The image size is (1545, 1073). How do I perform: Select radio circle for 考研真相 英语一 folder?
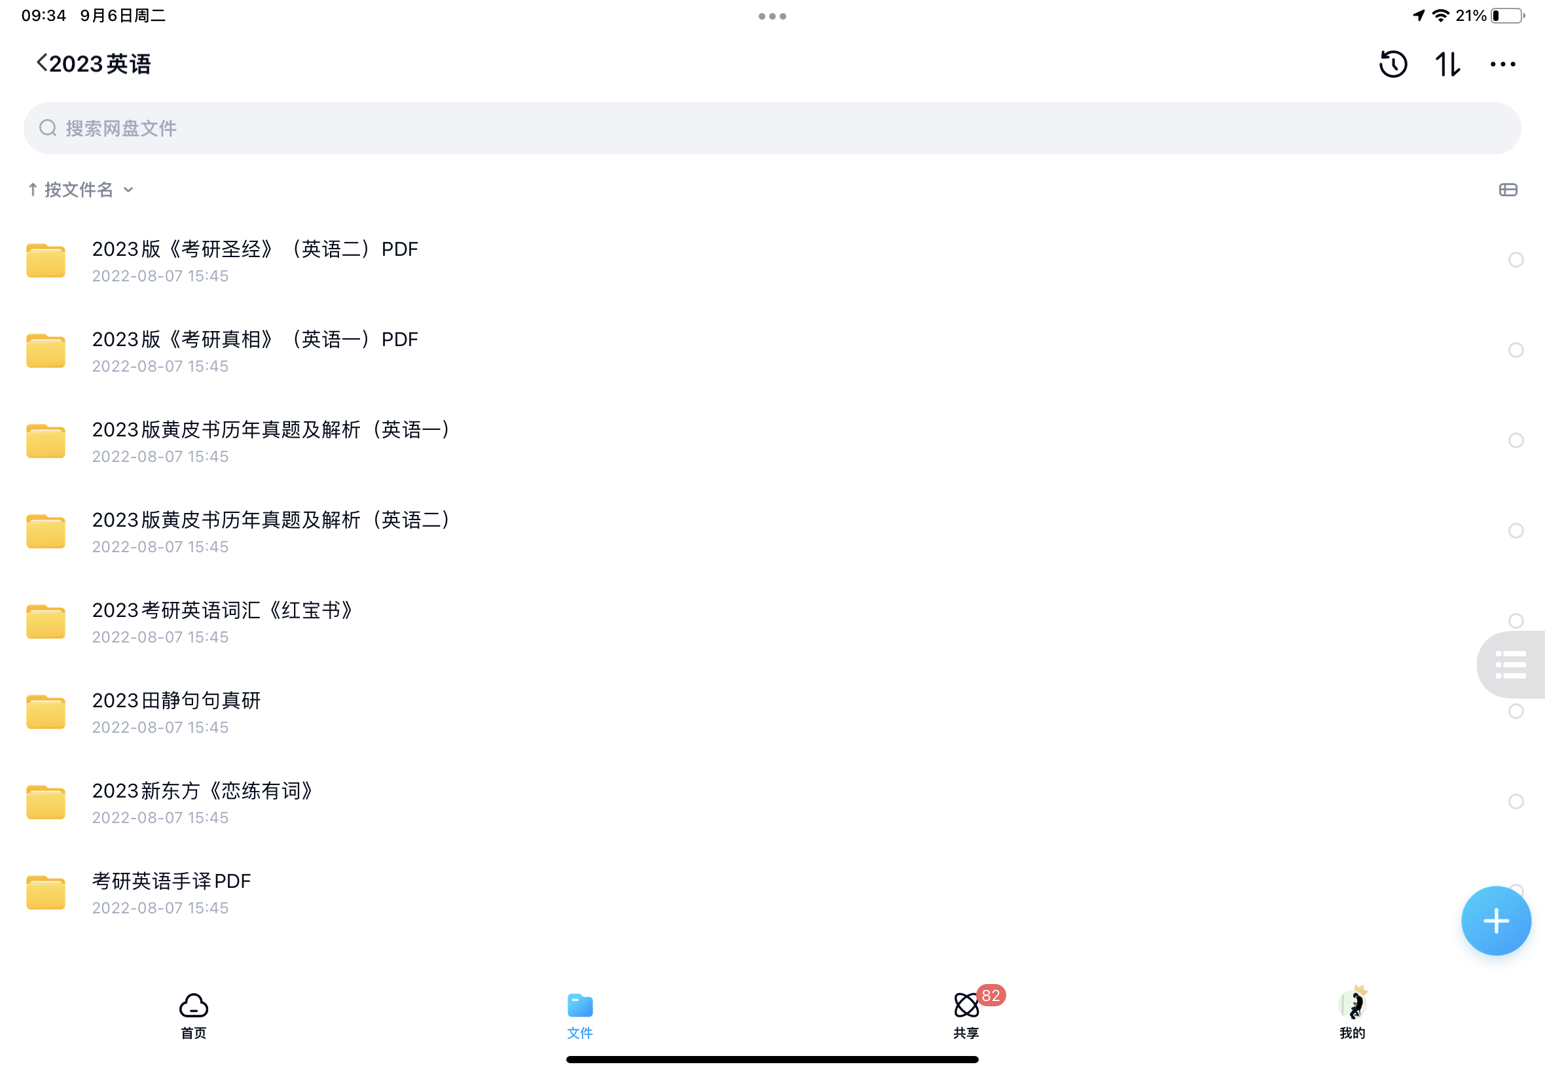[x=1516, y=350]
